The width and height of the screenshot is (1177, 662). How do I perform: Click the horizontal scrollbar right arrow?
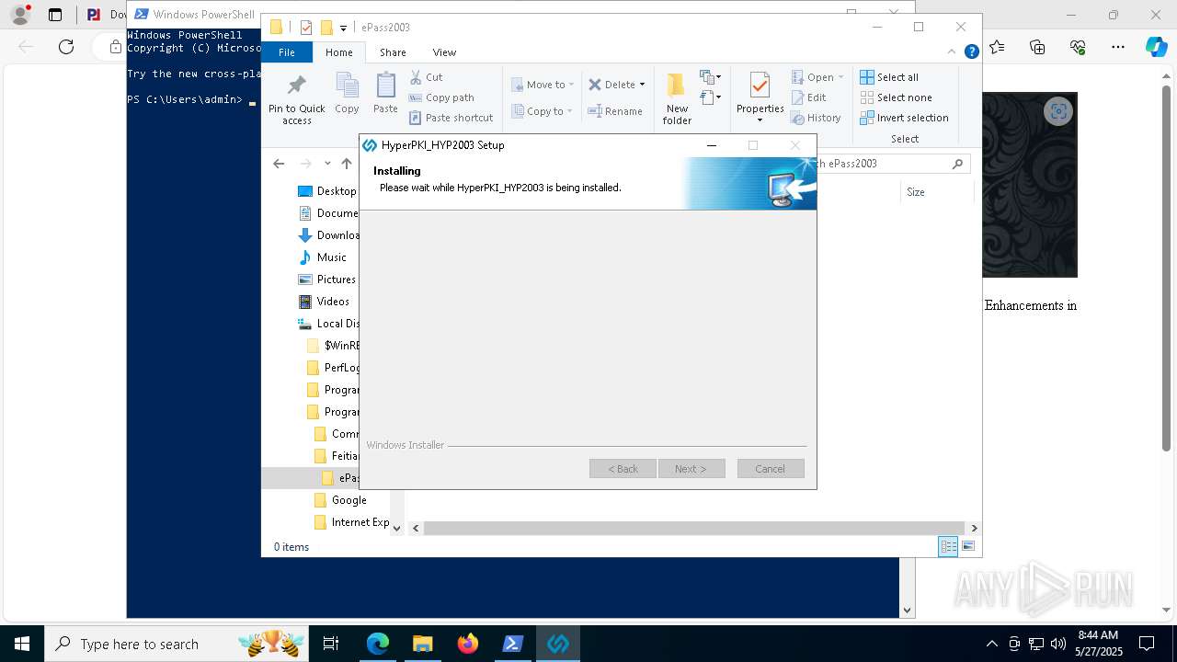pyautogui.click(x=974, y=528)
